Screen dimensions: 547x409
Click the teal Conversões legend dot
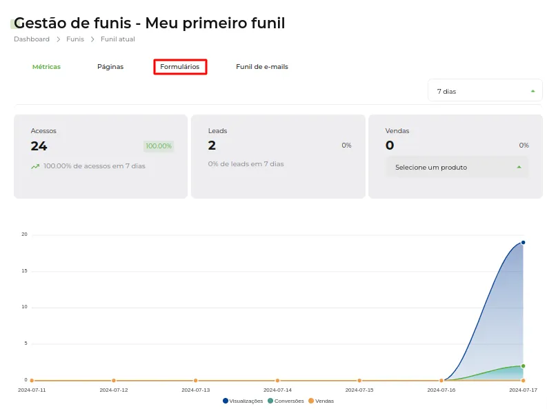[x=270, y=401]
